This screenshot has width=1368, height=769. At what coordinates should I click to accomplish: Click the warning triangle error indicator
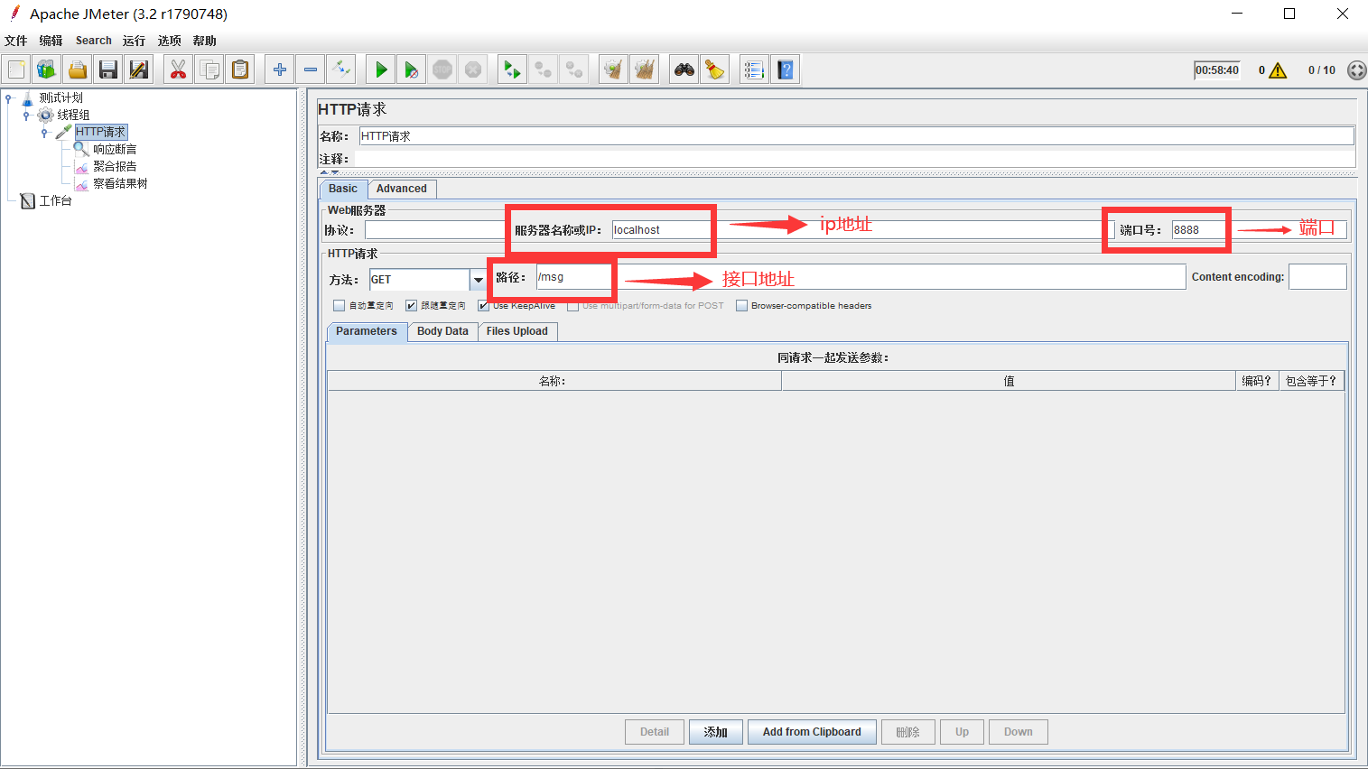tap(1278, 70)
